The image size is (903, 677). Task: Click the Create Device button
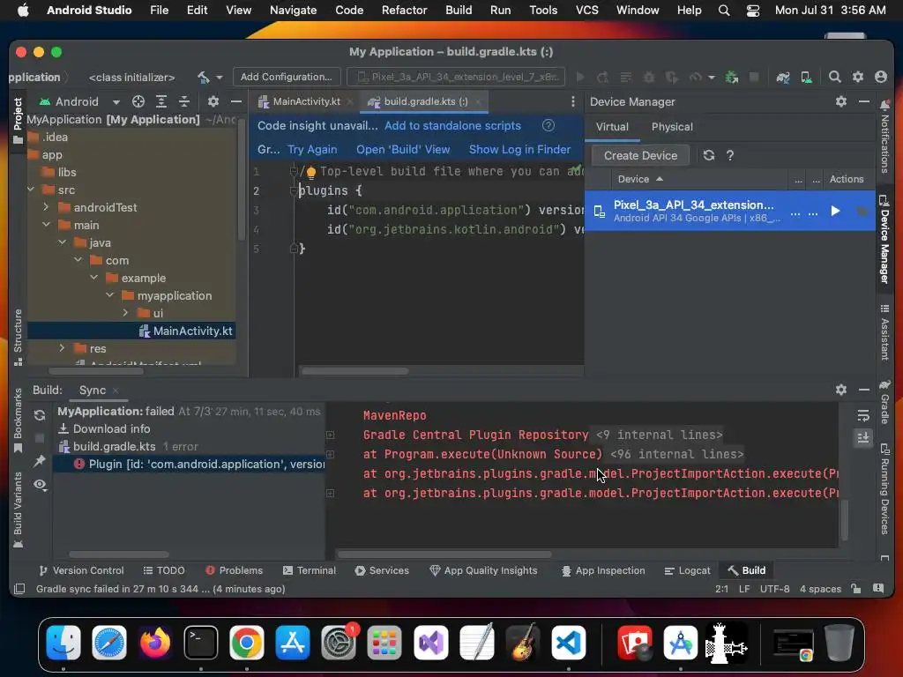(x=640, y=155)
